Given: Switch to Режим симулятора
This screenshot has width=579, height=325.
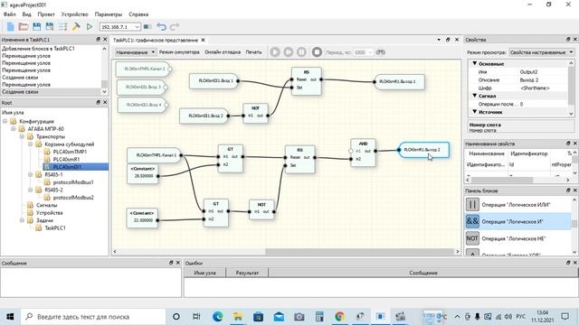Looking at the screenshot, I should [x=179, y=52].
